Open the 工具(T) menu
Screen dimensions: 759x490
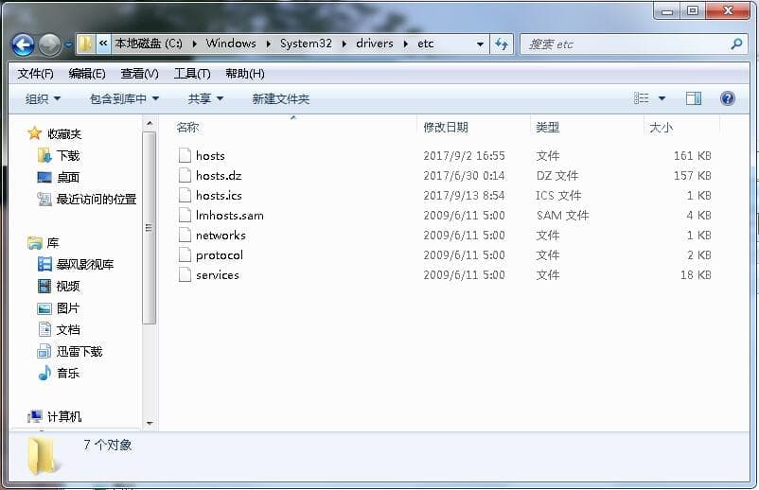(191, 74)
